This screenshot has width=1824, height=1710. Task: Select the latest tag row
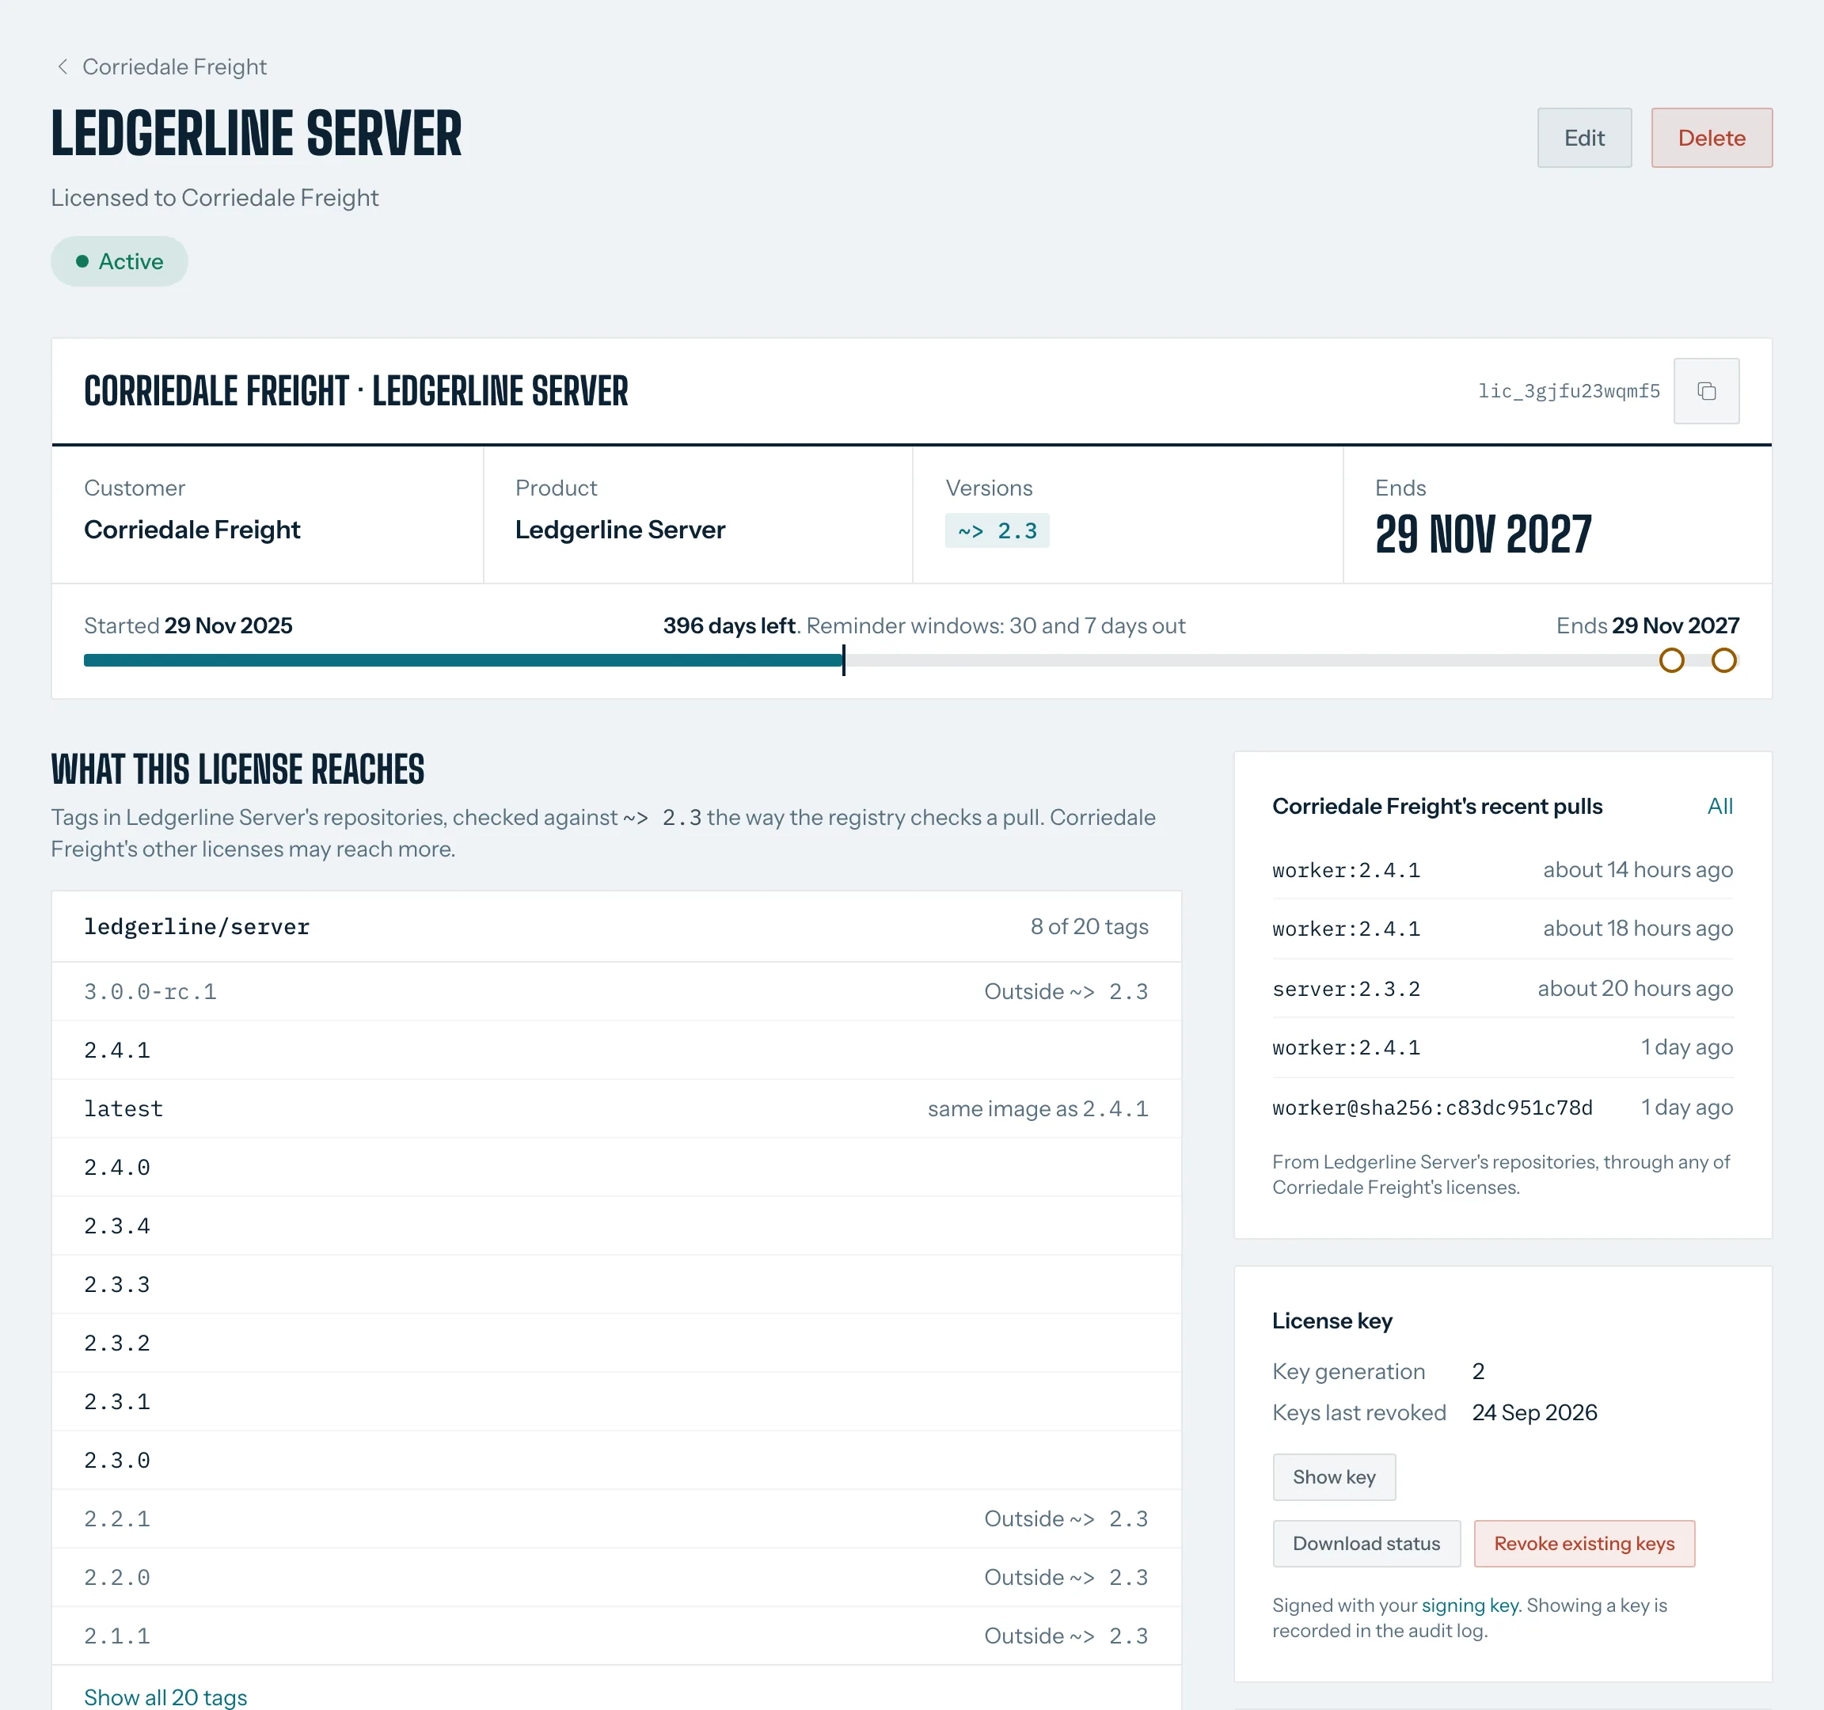(617, 1109)
